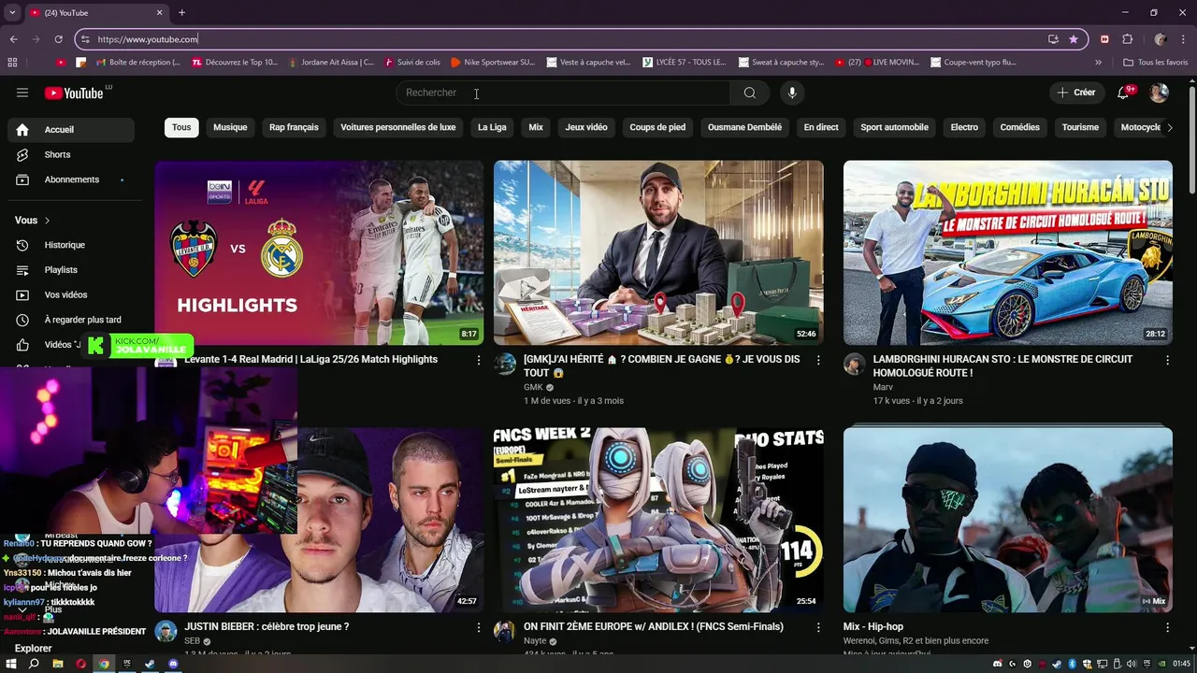This screenshot has height=673, width=1197.
Task: Open the Chrome apps grid shortcut
Action: (12, 63)
